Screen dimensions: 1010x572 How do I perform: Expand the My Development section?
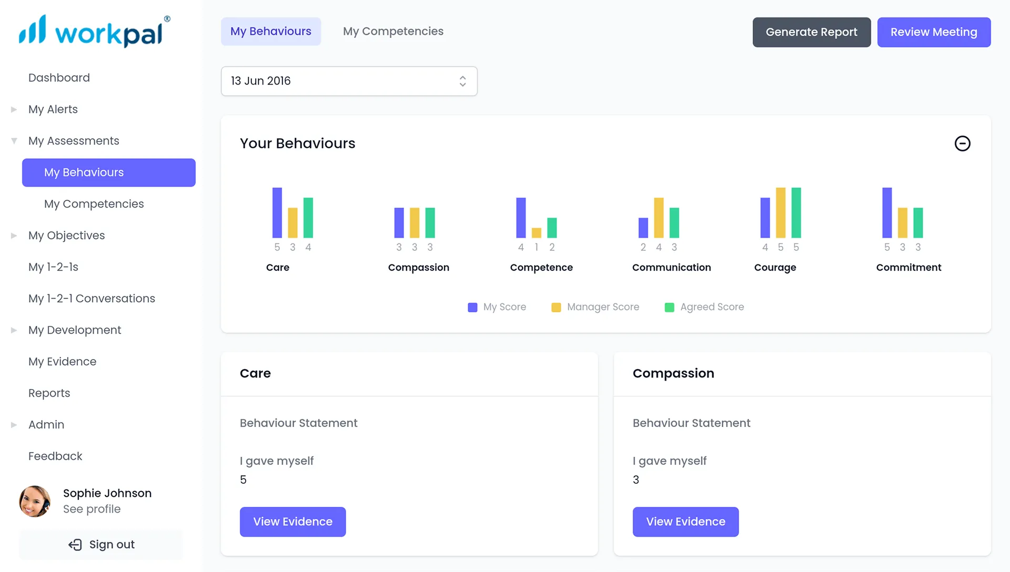coord(13,330)
